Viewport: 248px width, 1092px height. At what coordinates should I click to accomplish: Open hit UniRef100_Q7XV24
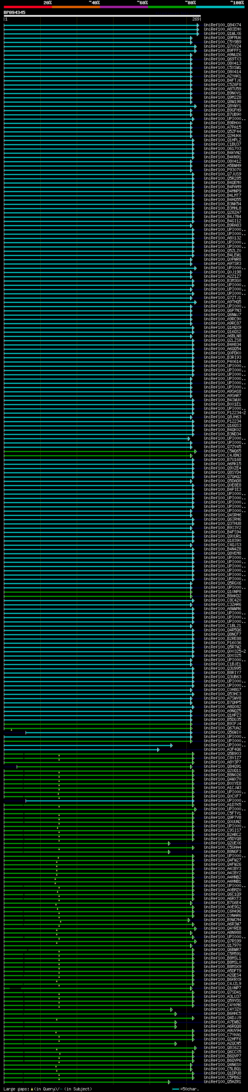pos(222,46)
